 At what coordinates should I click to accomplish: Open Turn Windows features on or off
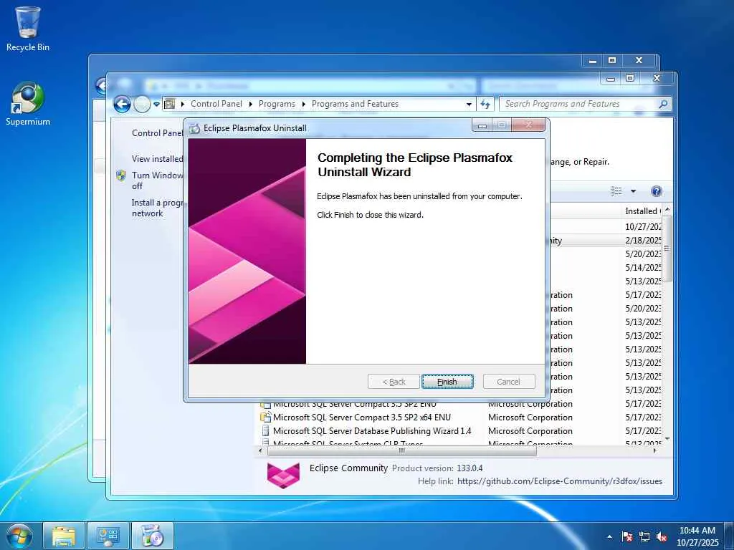[x=157, y=180]
